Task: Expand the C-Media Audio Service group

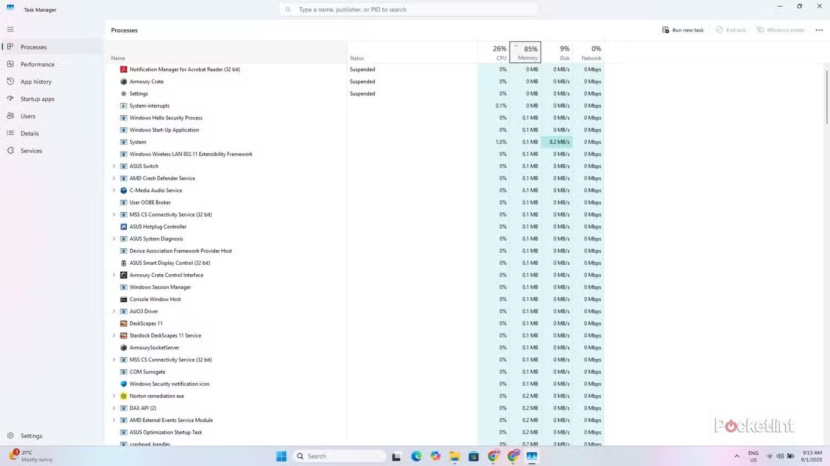Action: coord(114,191)
